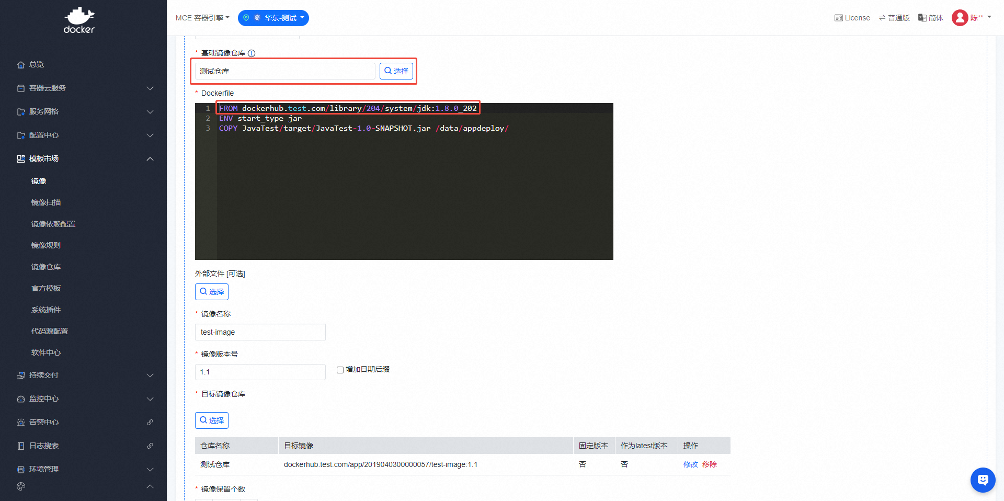Click the theme palette icon at sidebar bottom
1004x501 pixels.
click(x=21, y=486)
